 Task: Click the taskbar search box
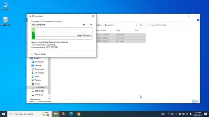coord(29,114)
